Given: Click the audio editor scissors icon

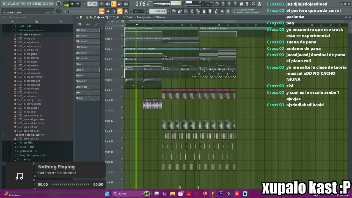Looking at the screenshot, I should (x=223, y=4).
